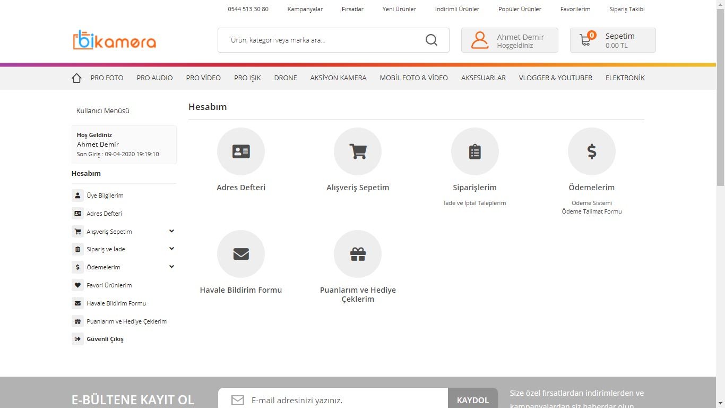Click the magnifier search icon
Screen dimensions: 725x408
tap(431, 40)
